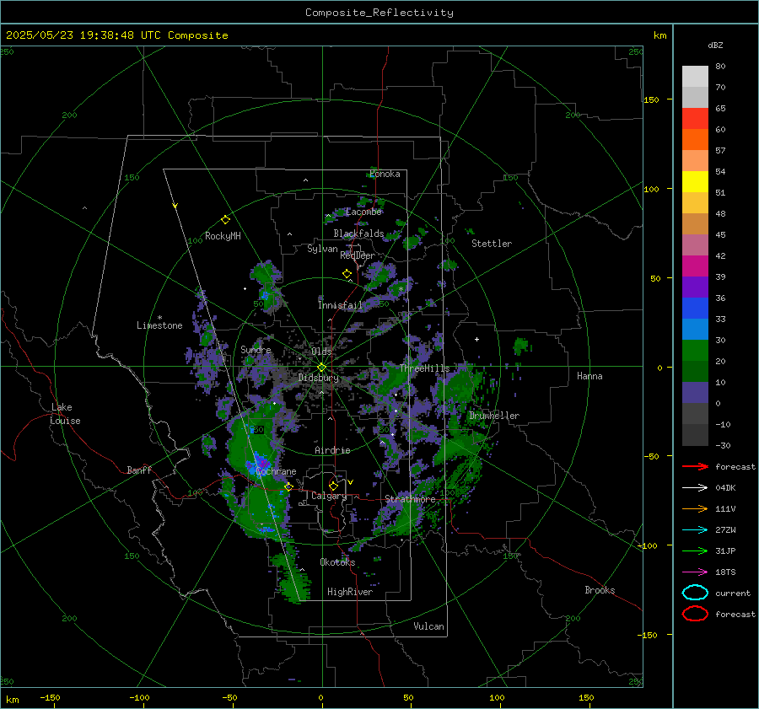Image resolution: width=759 pixels, height=709 pixels.
Task: Click the Didsbury city label
Action: tap(319, 378)
